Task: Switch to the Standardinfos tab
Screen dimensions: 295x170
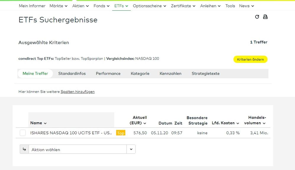Action: (x=72, y=73)
